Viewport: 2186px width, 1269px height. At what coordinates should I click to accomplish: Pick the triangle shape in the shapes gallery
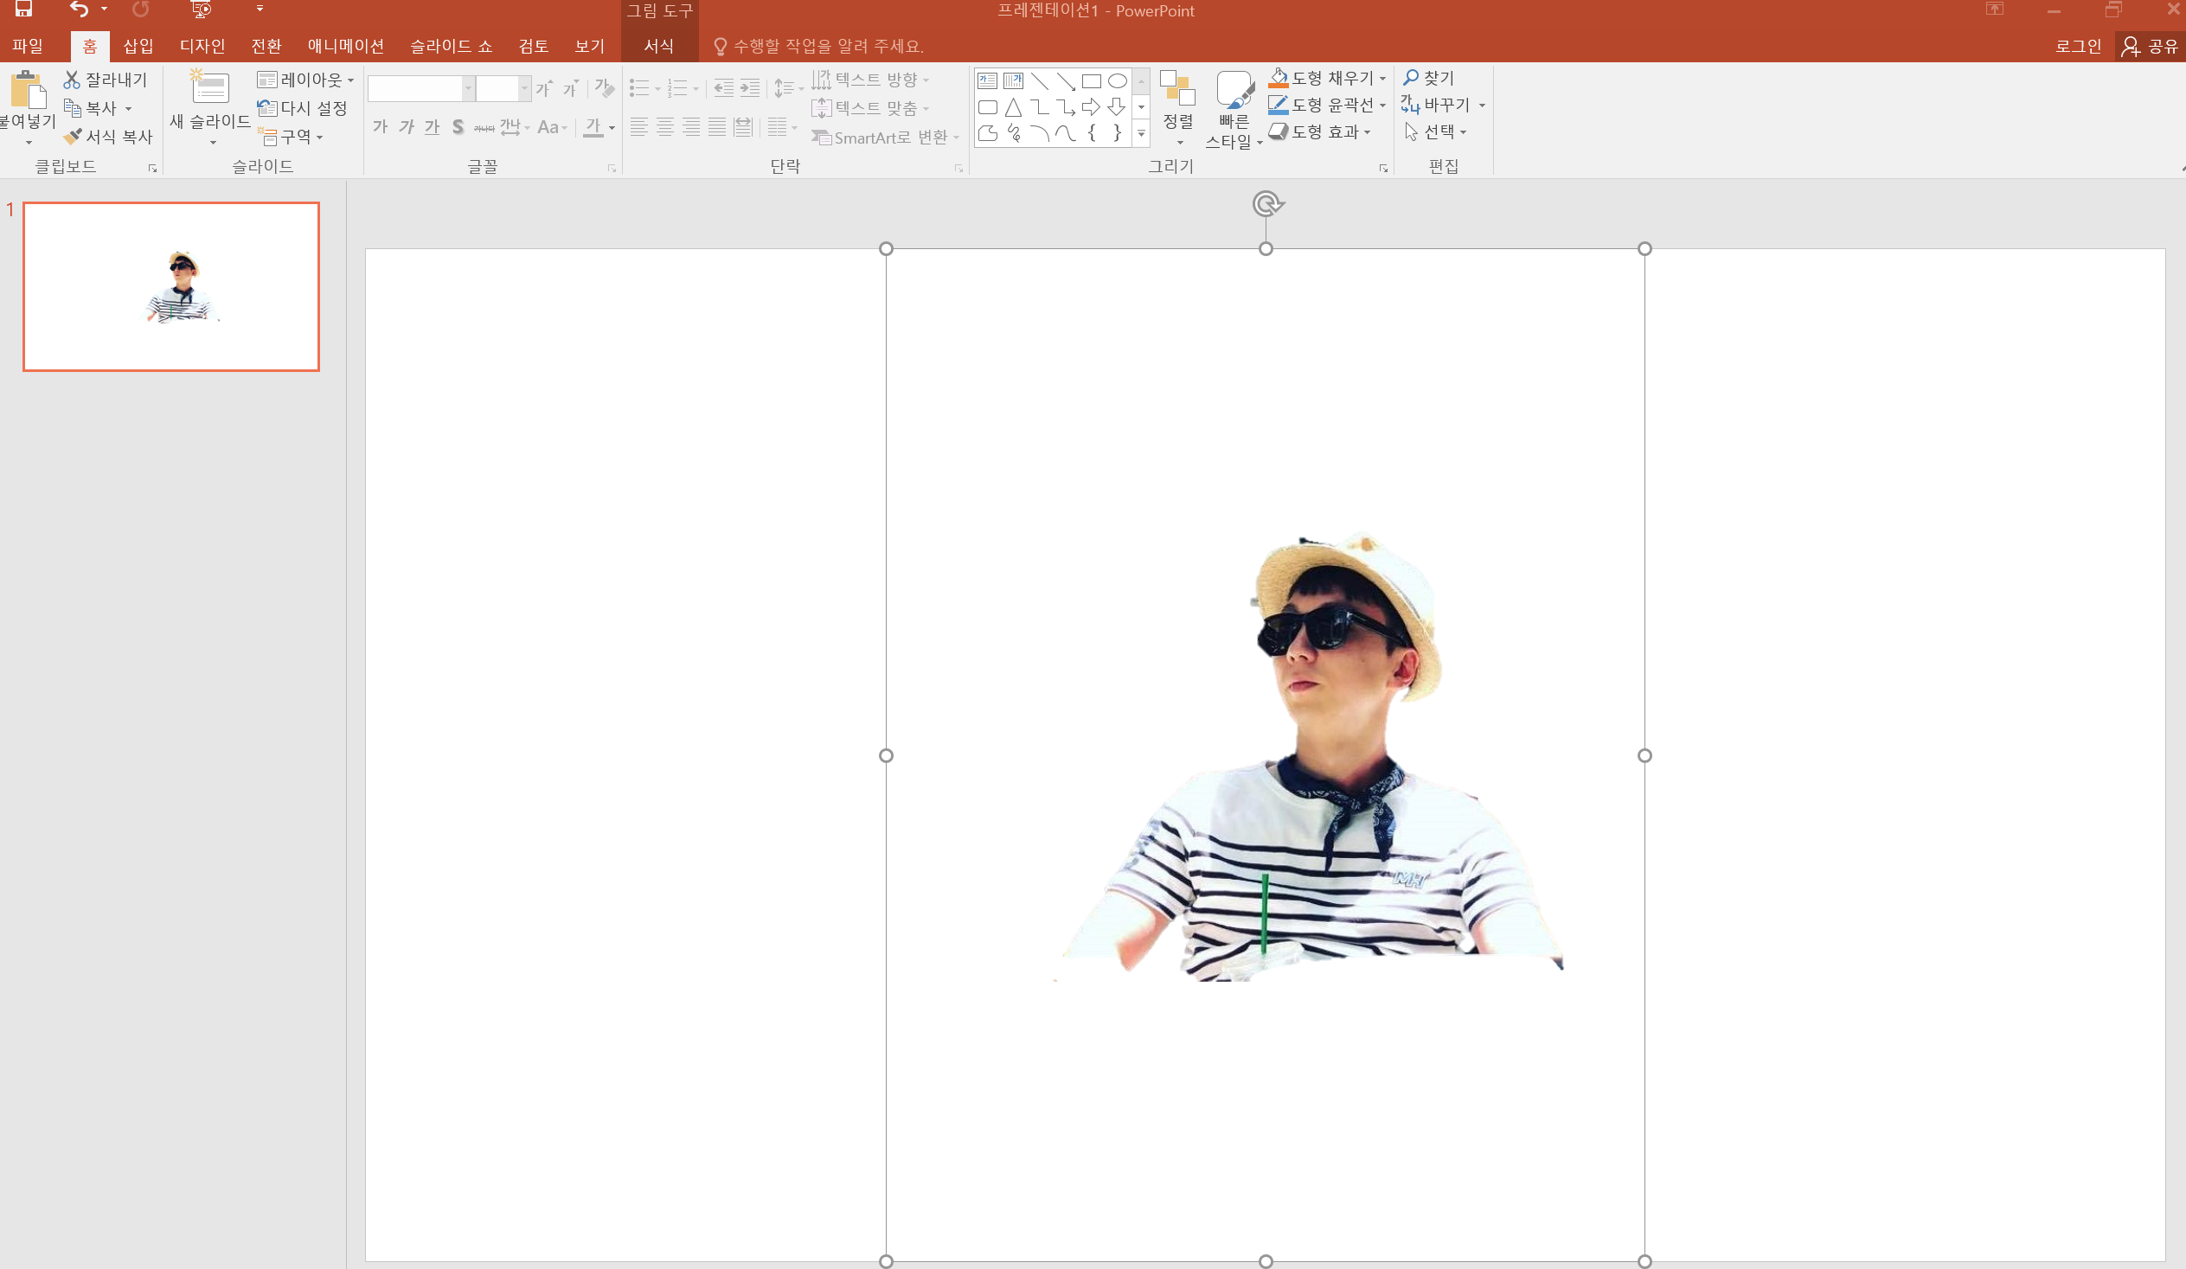pos(1013,107)
